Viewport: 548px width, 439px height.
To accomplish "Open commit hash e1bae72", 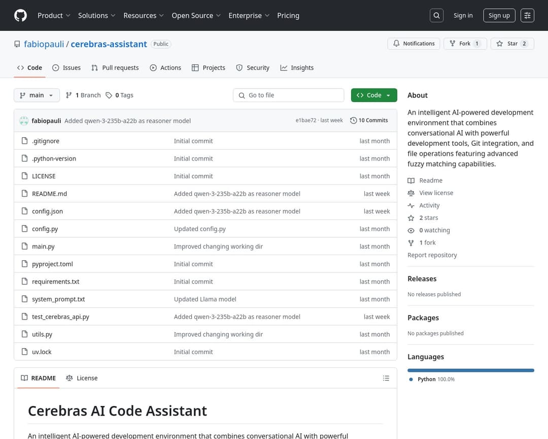I will click(x=306, y=120).
